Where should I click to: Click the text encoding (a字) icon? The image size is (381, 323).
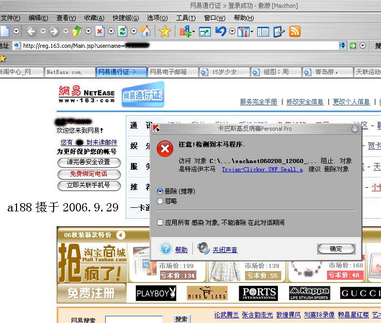pyautogui.click(x=186, y=31)
